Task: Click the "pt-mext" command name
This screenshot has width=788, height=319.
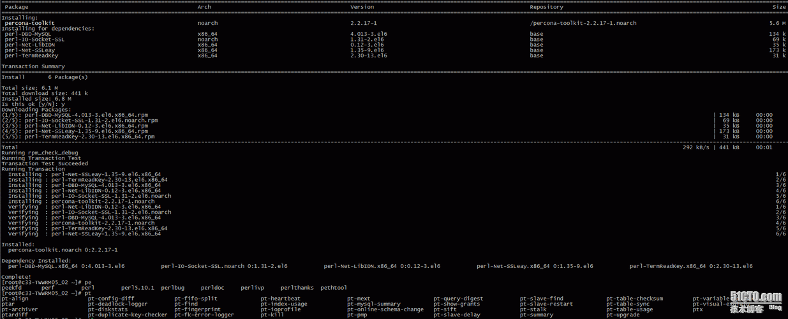Action: pos(359,299)
